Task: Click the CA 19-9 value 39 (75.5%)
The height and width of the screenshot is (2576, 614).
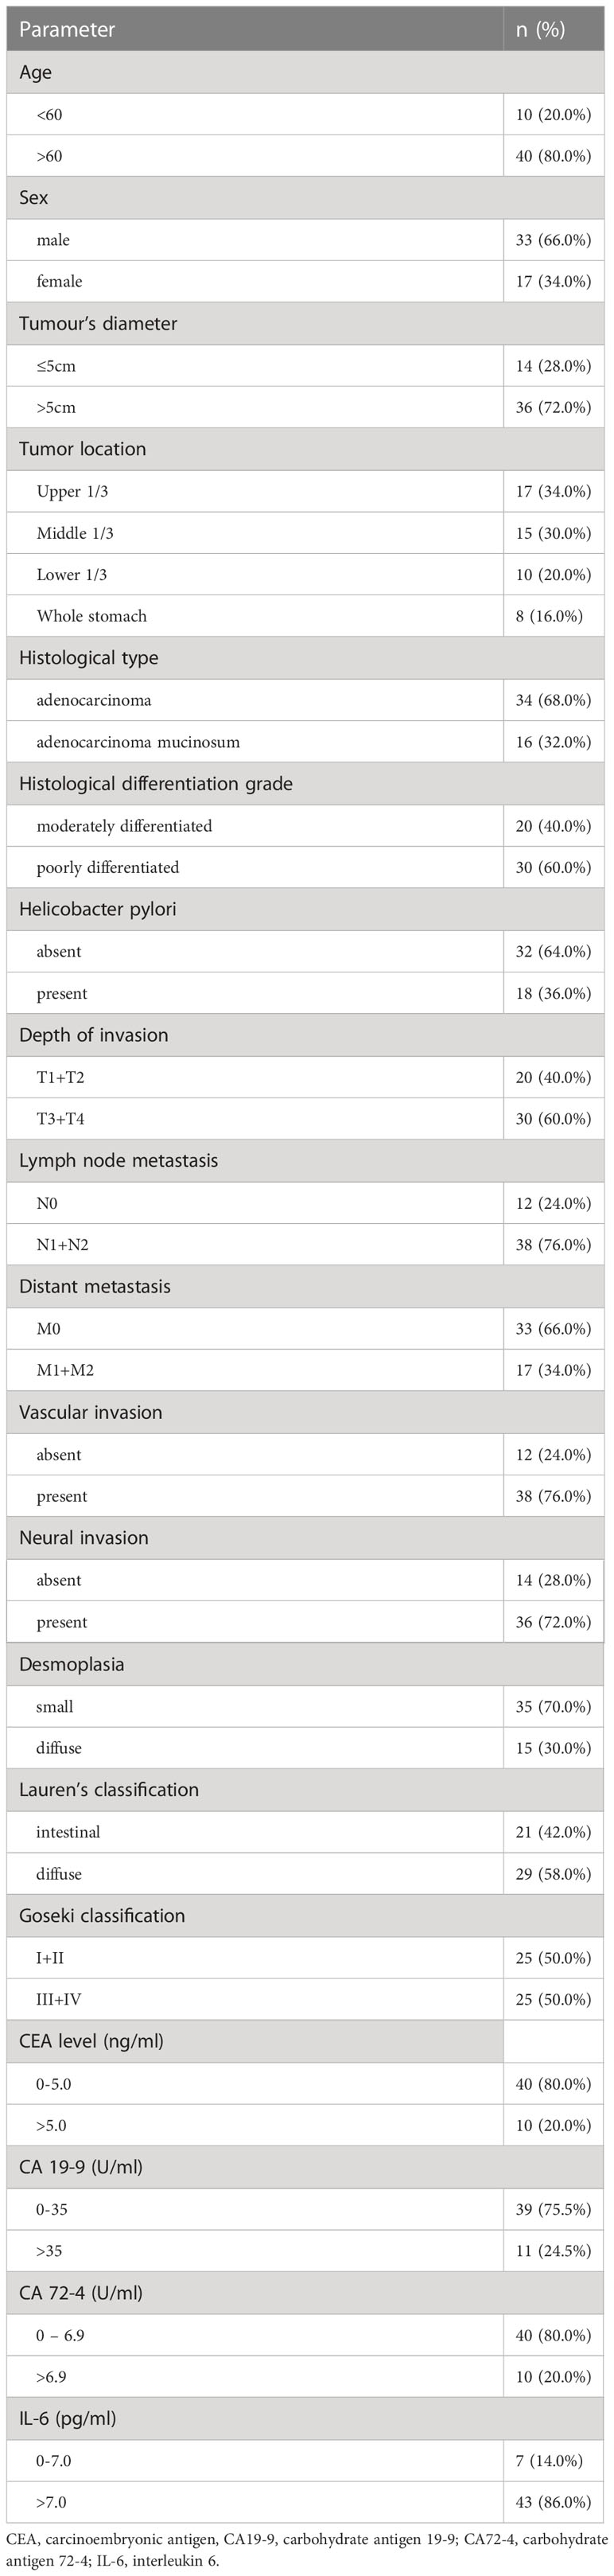Action: coord(553,2209)
